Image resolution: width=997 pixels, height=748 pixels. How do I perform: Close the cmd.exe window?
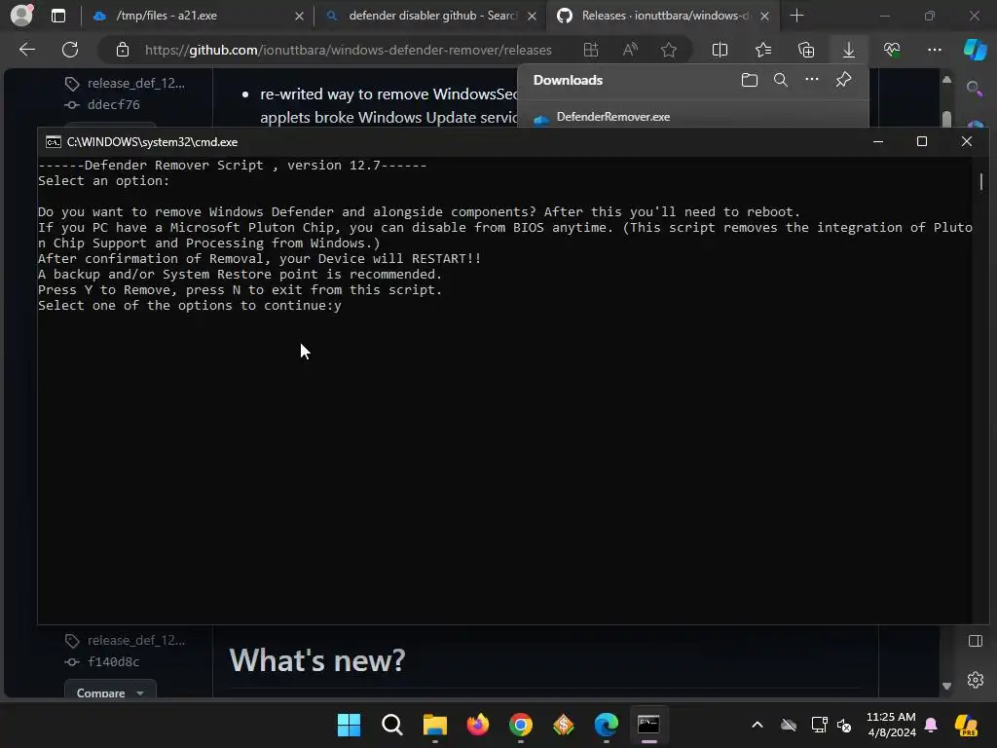click(x=967, y=142)
